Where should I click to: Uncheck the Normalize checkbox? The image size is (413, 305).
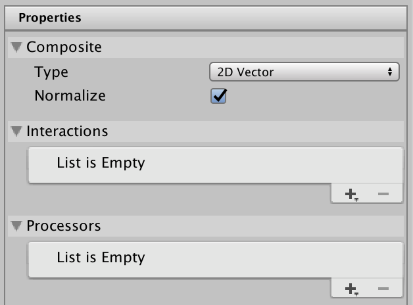[x=218, y=96]
